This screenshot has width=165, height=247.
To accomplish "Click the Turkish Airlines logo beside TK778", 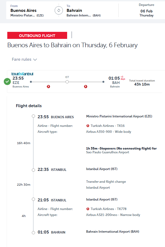I will [88, 209].
